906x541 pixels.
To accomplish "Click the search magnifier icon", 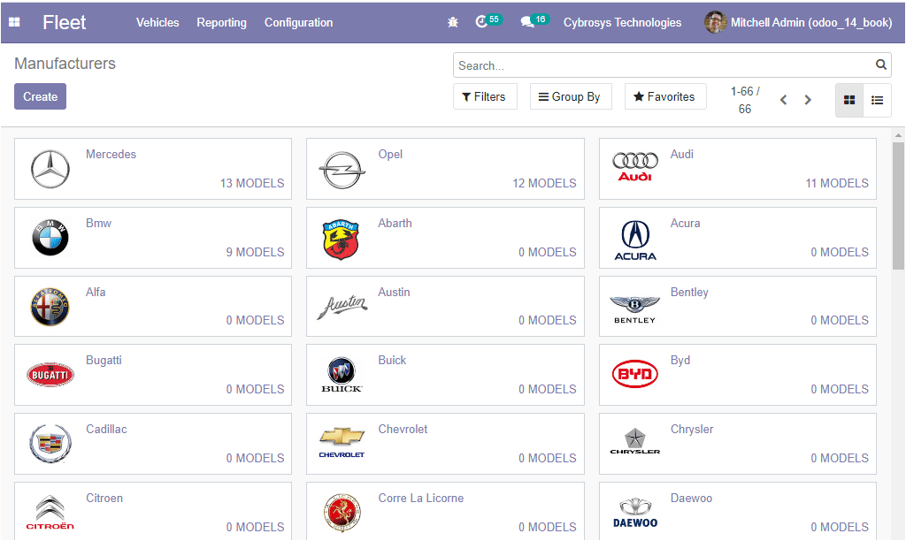I will [880, 65].
